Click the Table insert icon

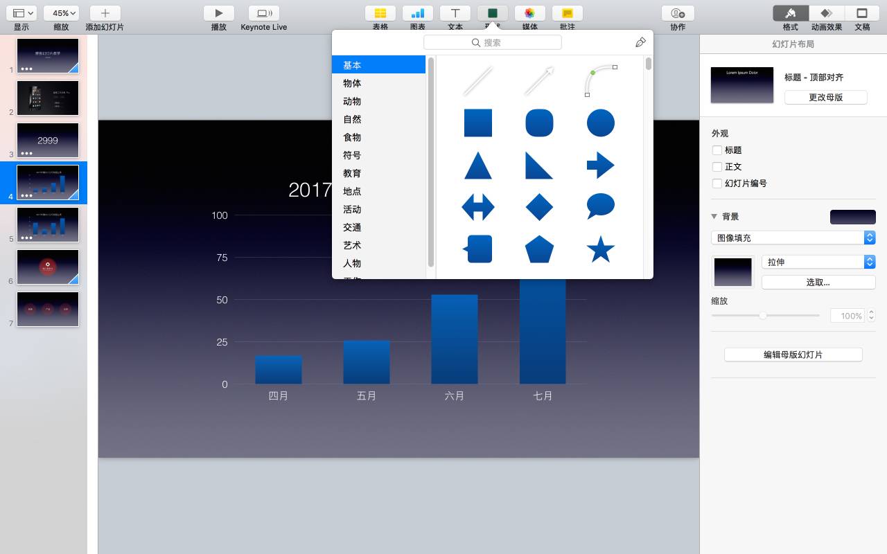point(380,13)
